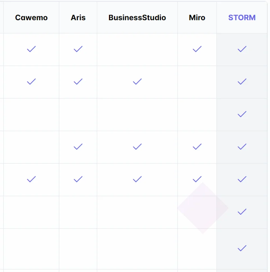Click Aris checkmark in the fourth row
Image resolution: width=270 pixels, height=272 pixels.
coord(78,147)
